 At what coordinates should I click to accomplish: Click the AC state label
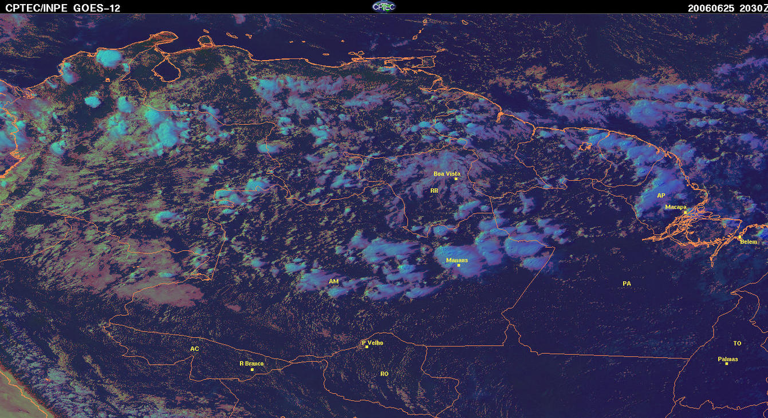195,349
